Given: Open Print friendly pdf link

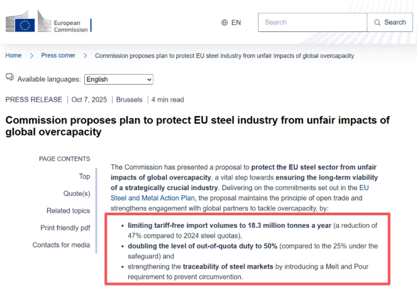Looking at the screenshot, I should [65, 228].
